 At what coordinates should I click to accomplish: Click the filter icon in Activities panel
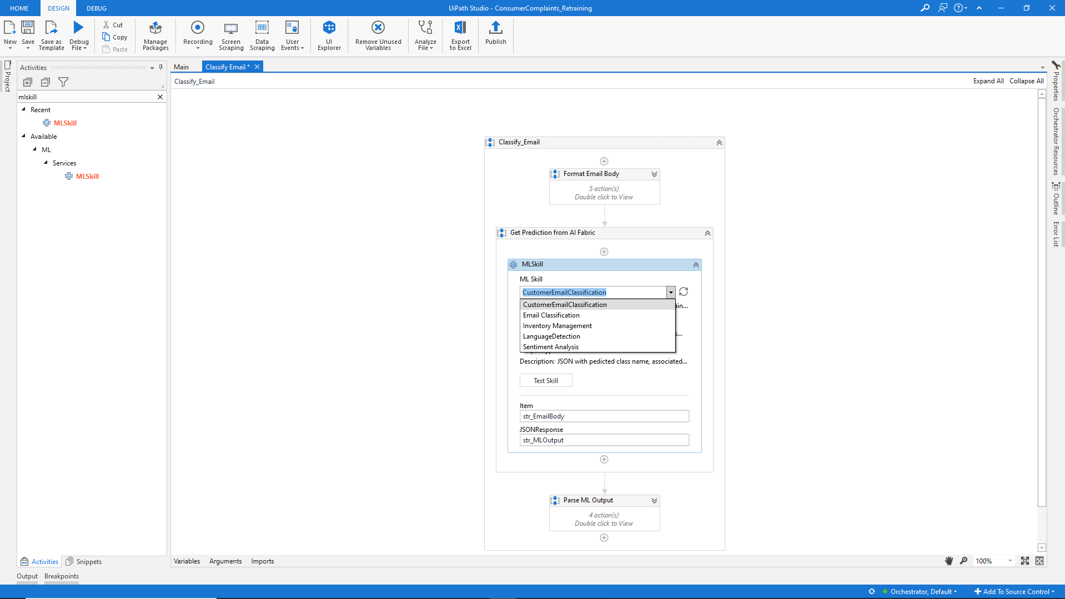point(63,82)
